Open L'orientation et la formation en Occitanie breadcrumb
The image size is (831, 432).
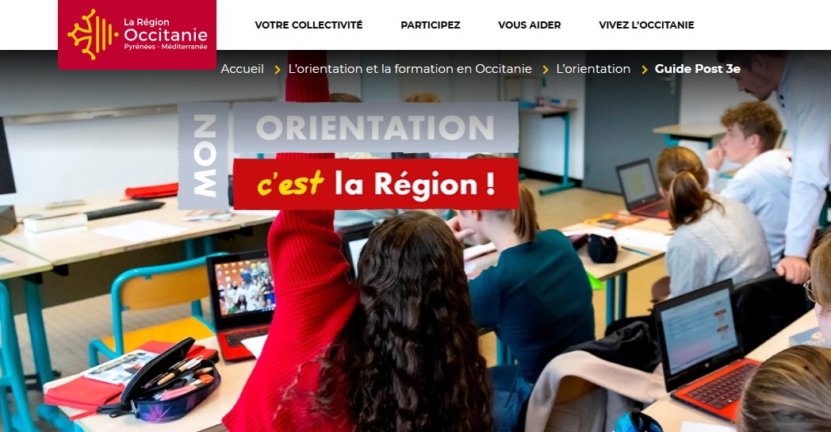[x=410, y=69]
